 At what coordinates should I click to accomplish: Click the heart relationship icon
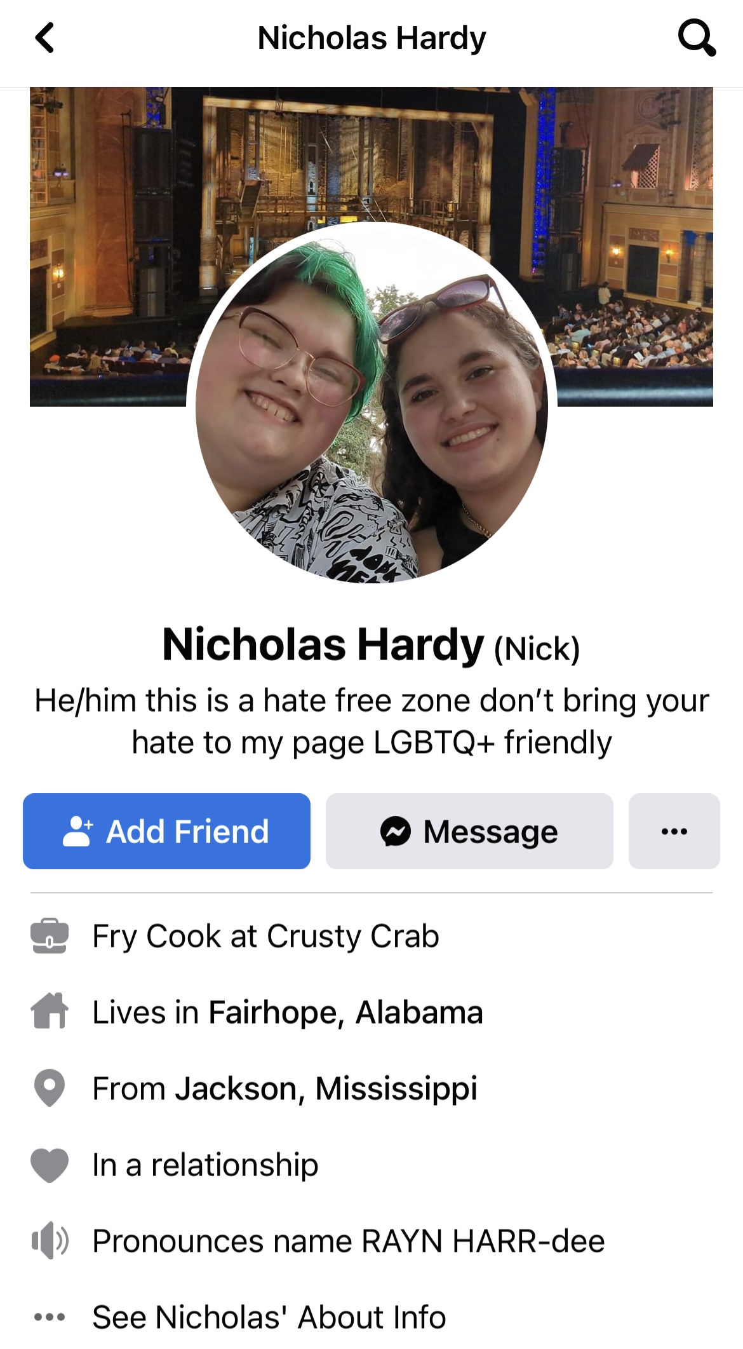click(x=50, y=1165)
